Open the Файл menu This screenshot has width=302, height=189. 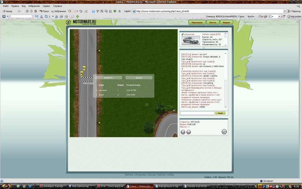(6, 6)
